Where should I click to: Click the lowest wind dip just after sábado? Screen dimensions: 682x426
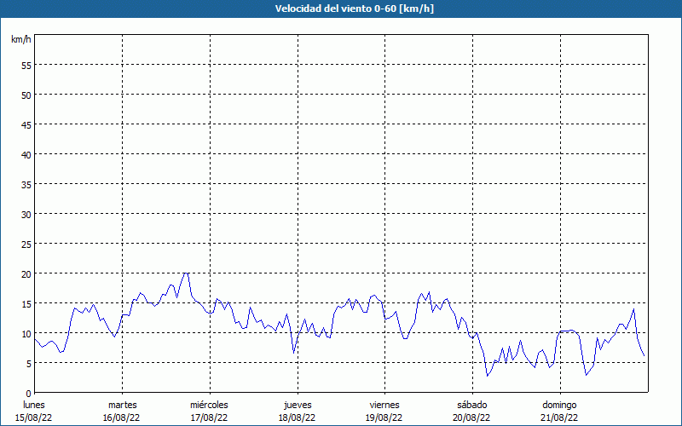tap(488, 376)
